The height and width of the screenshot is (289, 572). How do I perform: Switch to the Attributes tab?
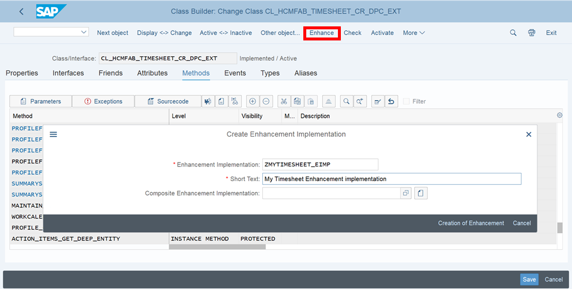[x=153, y=73]
